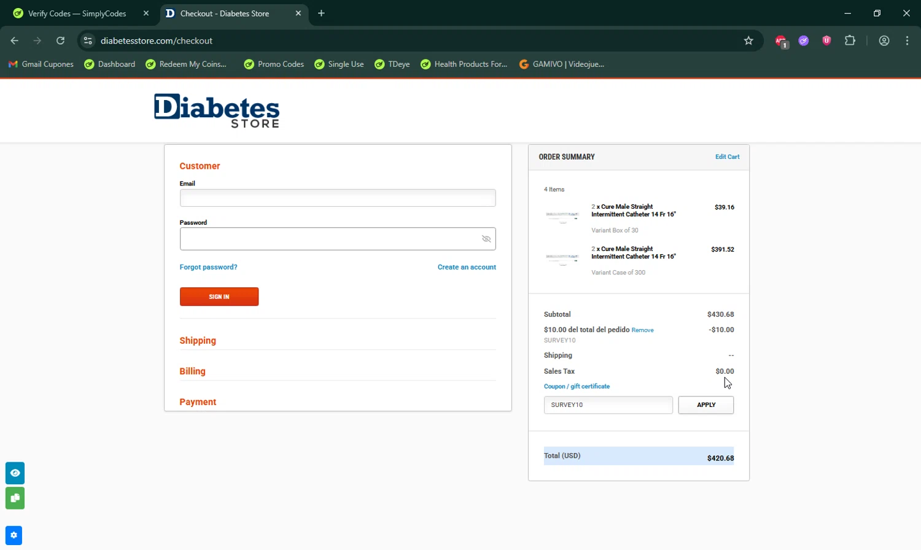Open Health Products For... bookmark
This screenshot has height=550, width=921.
(x=464, y=64)
